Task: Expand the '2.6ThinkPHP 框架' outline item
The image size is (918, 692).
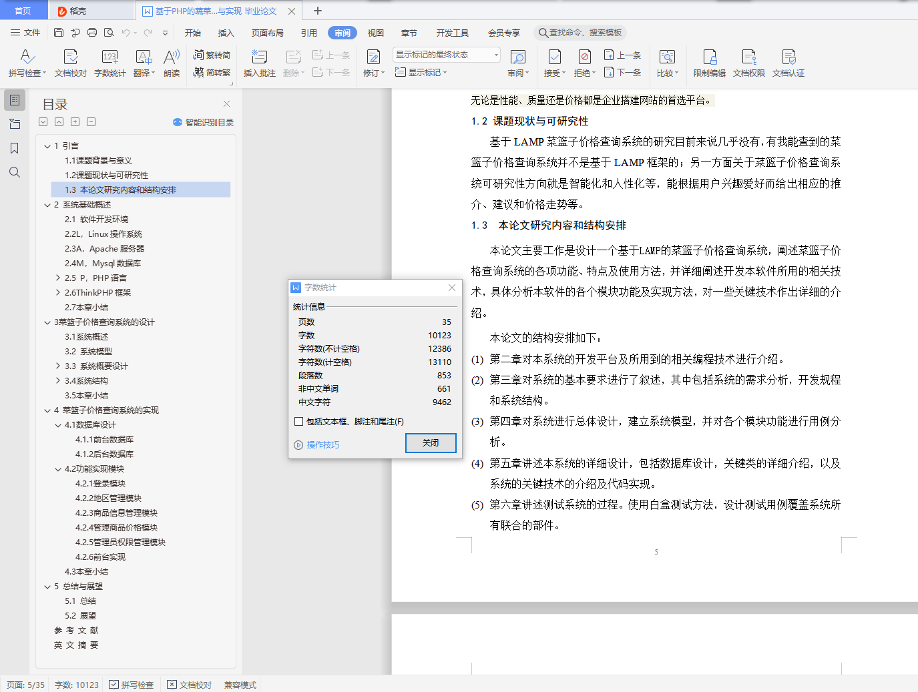Action: click(x=58, y=293)
